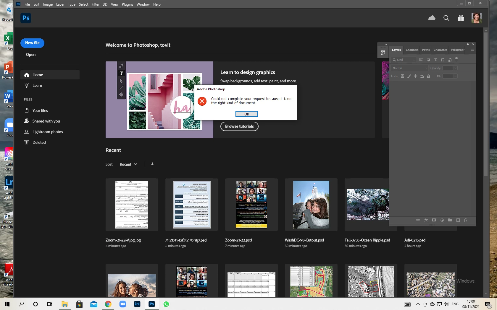Screen dimensions: 497x310
Task: Open WhatsApp from the taskbar
Action: pos(166,304)
